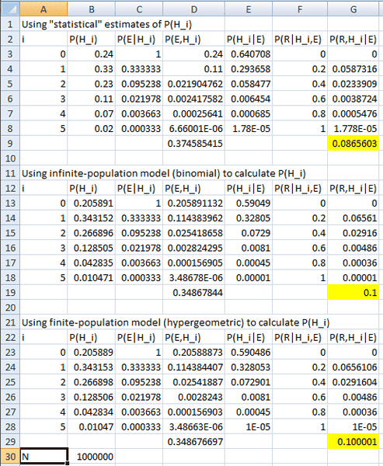Click yellow highlighted cell 0.0865603
This screenshot has height=466, width=383.
click(x=353, y=143)
